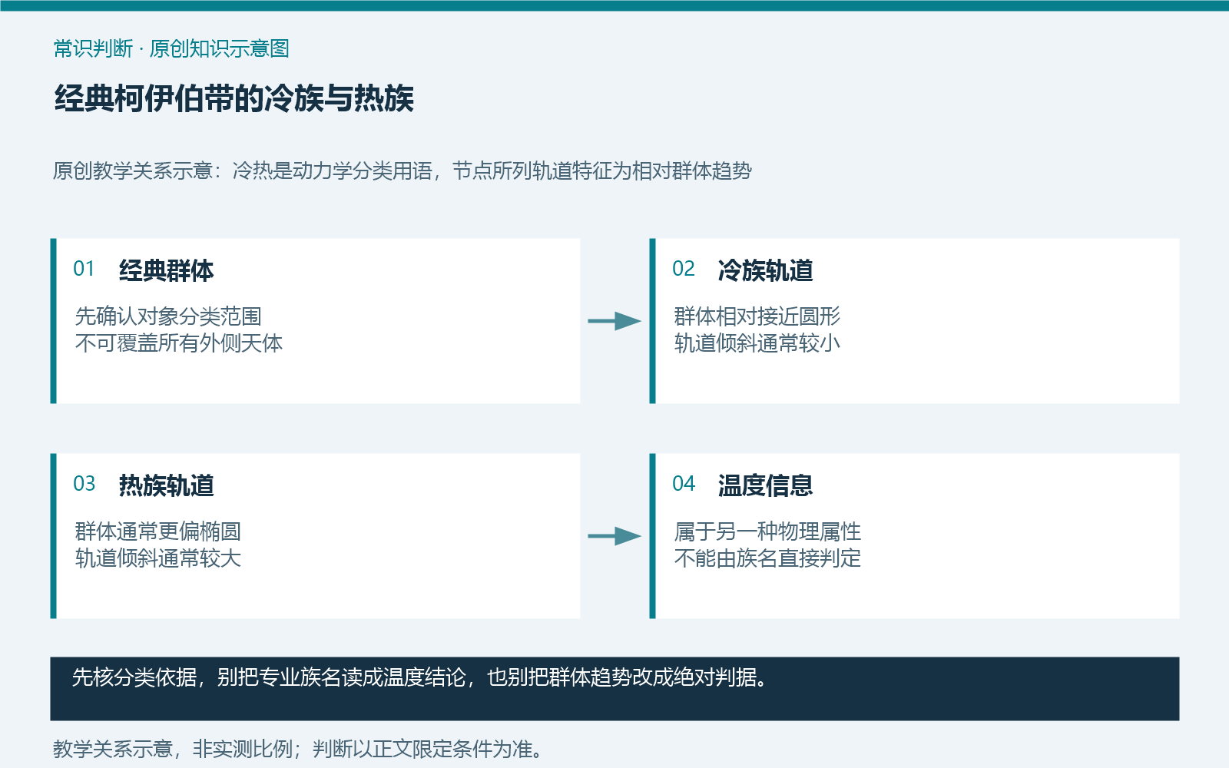Image resolution: width=1229 pixels, height=768 pixels.
Task: Click the card heading 经典群体
Action: tap(166, 270)
